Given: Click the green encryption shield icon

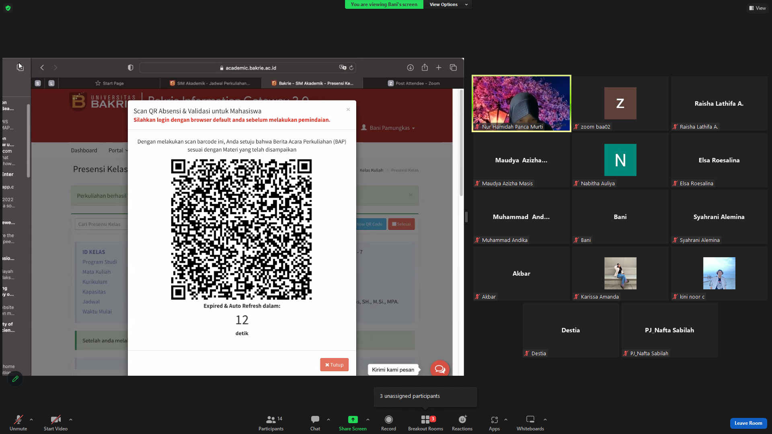Looking at the screenshot, I should 8,8.
